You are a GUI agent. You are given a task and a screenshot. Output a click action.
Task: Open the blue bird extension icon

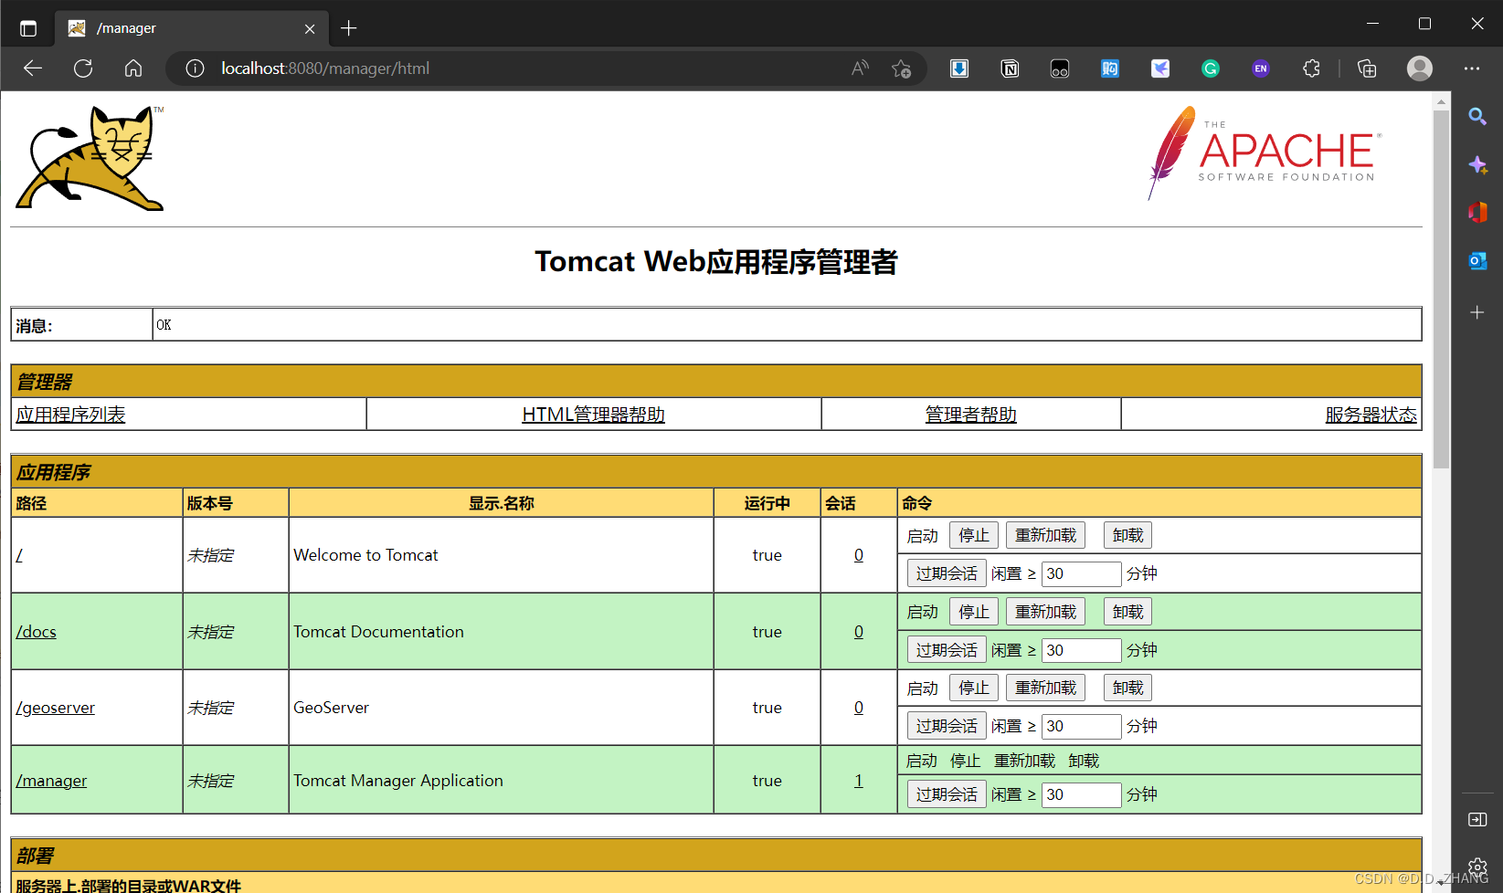(x=1160, y=68)
